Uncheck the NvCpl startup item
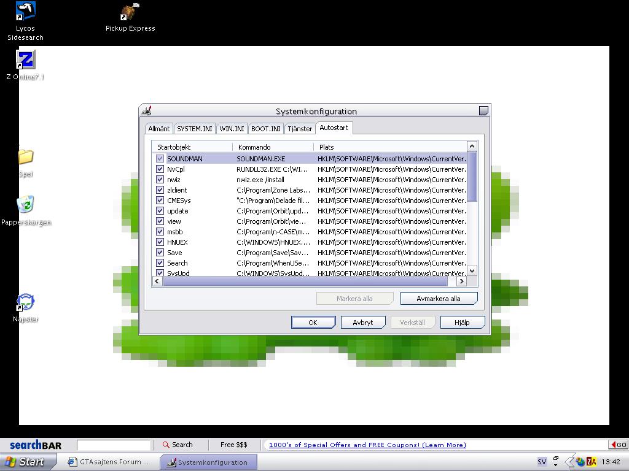 point(160,169)
